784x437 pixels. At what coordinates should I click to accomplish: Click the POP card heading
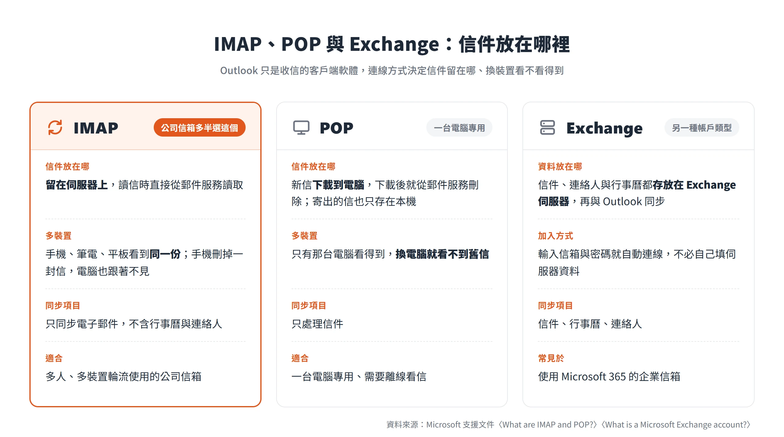[336, 128]
